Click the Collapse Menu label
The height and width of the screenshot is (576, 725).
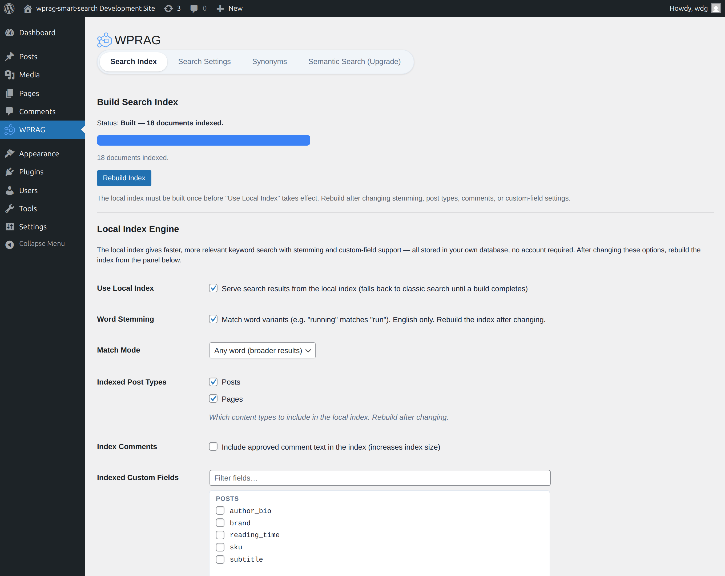(42, 243)
